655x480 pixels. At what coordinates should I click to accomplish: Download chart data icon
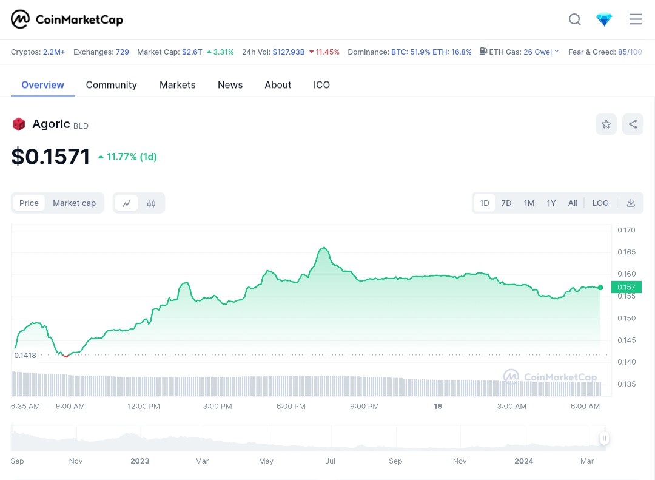[631, 203]
